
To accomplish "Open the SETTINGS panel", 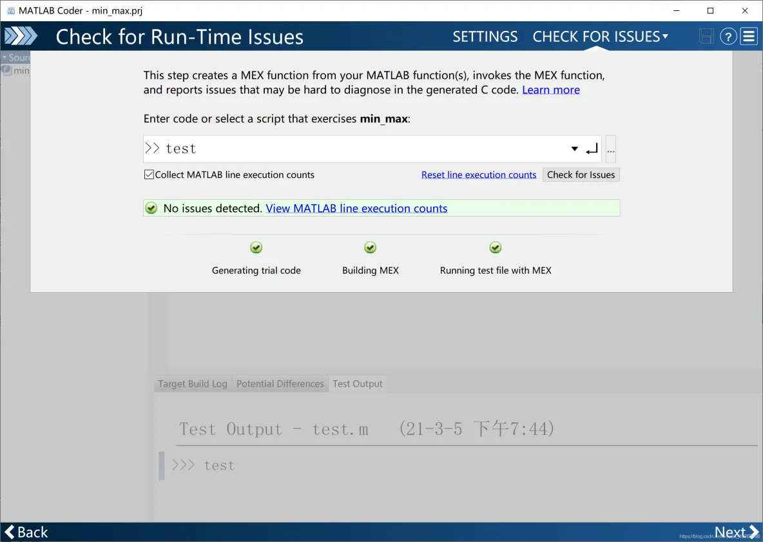I will [x=485, y=37].
